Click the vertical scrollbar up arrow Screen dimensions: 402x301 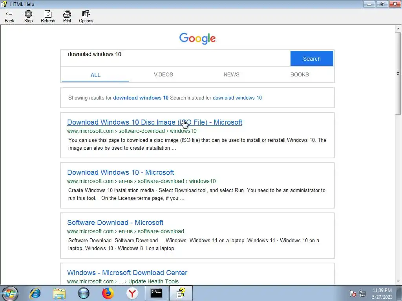[398, 29]
